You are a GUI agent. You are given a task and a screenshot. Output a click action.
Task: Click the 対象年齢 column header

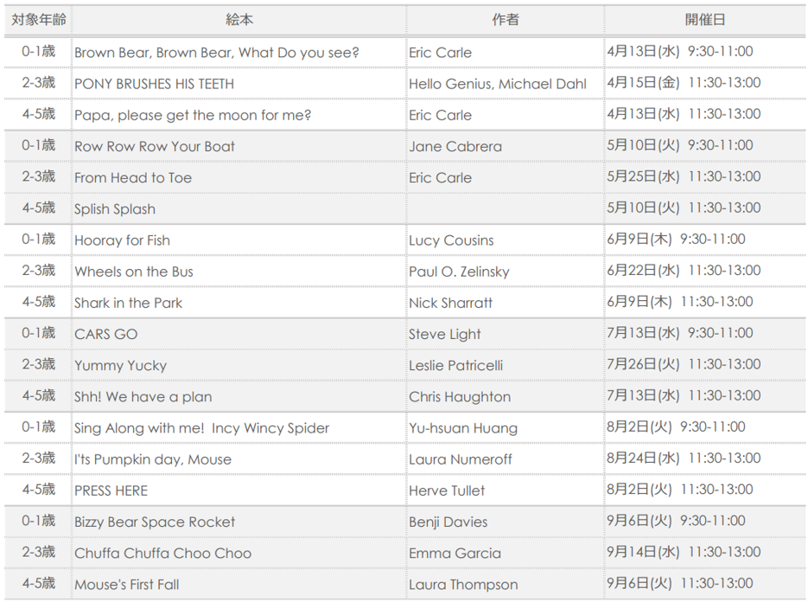coord(38,20)
